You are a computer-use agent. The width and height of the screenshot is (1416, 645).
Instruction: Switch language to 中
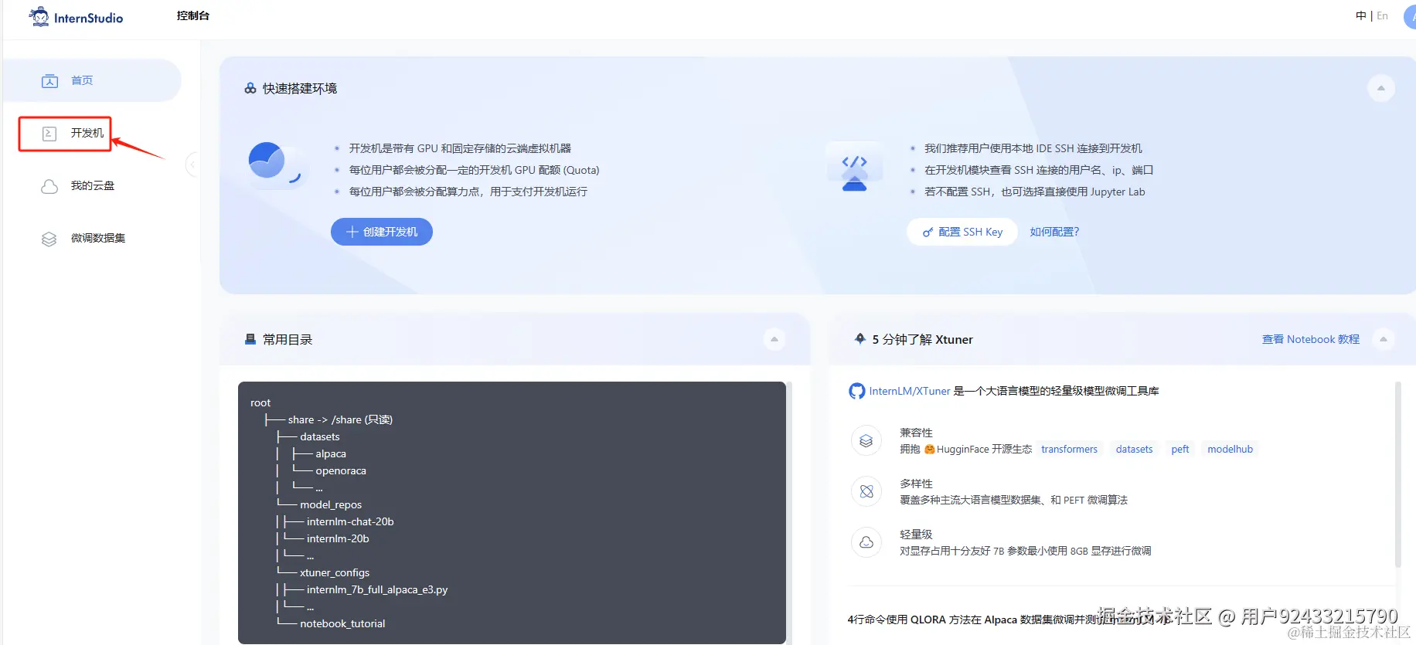tap(1361, 15)
